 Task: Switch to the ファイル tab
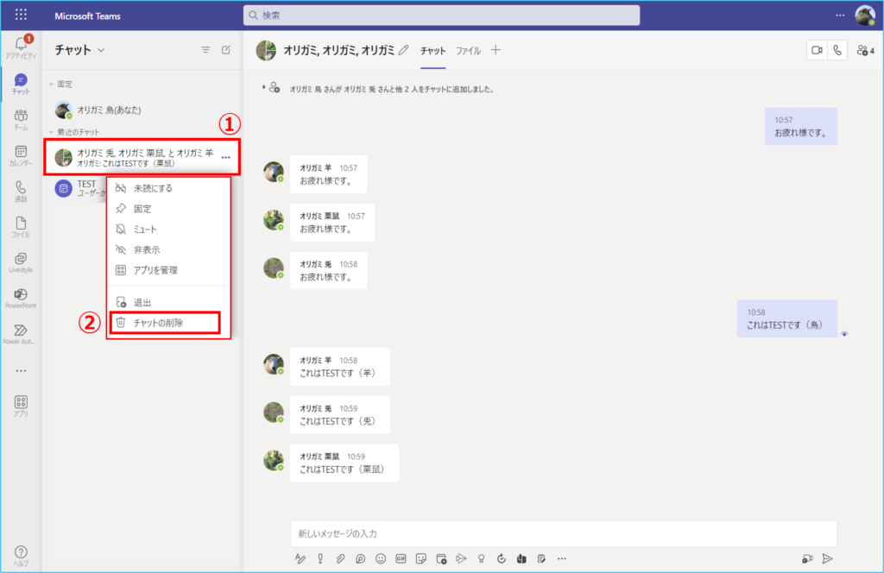[x=468, y=51]
